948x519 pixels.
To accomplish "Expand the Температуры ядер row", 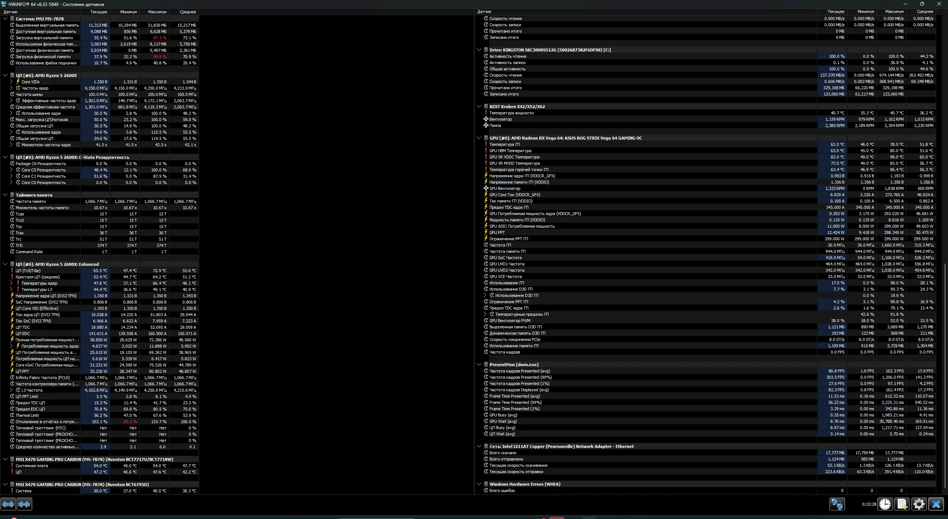I will (11, 283).
